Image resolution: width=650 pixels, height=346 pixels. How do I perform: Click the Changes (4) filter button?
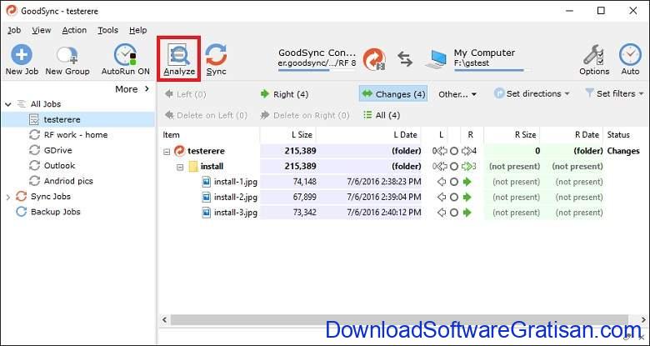pos(393,94)
